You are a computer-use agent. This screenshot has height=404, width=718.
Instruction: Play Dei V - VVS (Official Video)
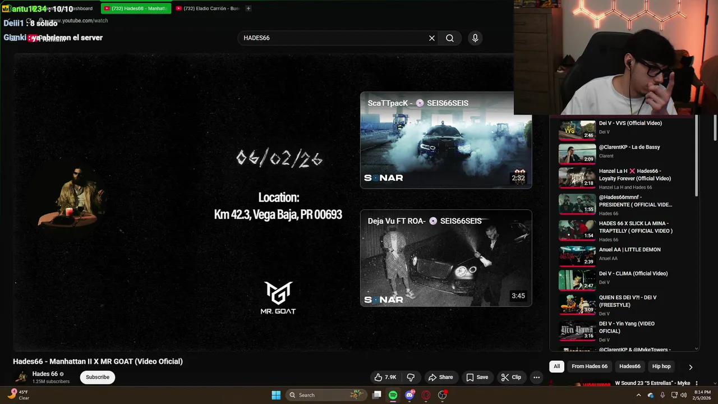tap(630, 123)
